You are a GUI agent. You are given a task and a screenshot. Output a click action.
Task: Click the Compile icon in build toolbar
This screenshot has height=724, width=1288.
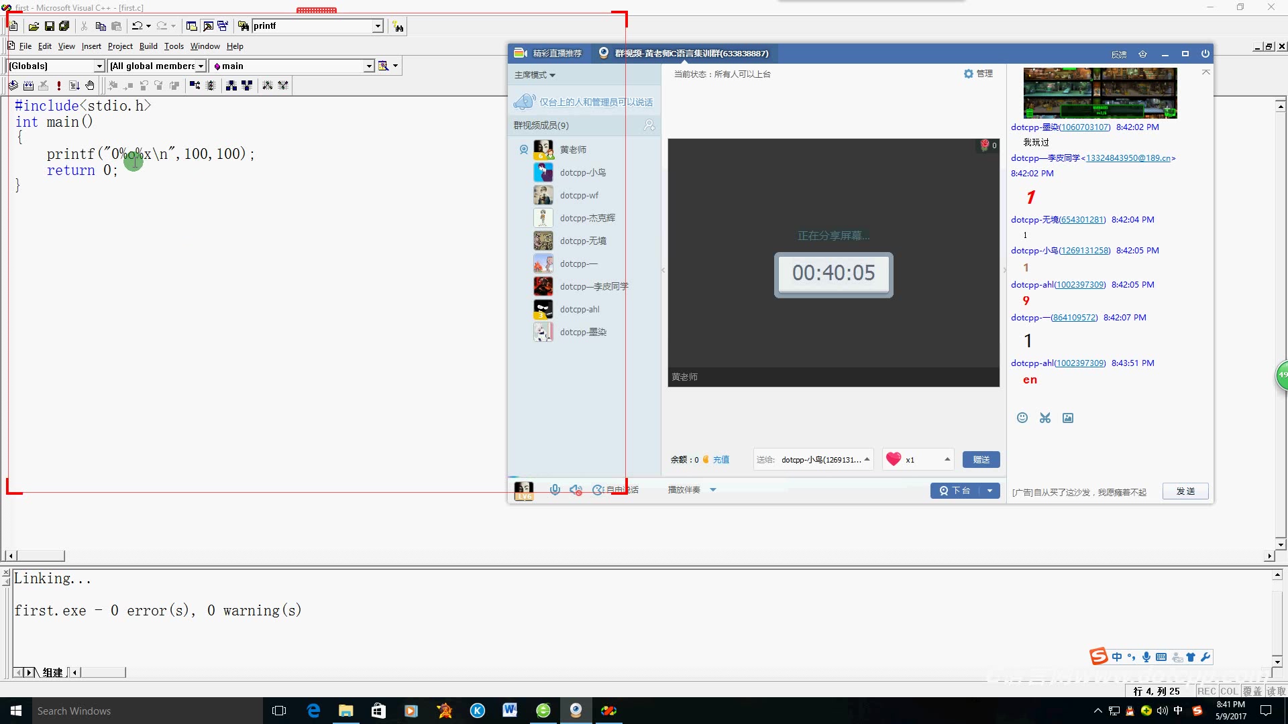pyautogui.click(x=13, y=85)
